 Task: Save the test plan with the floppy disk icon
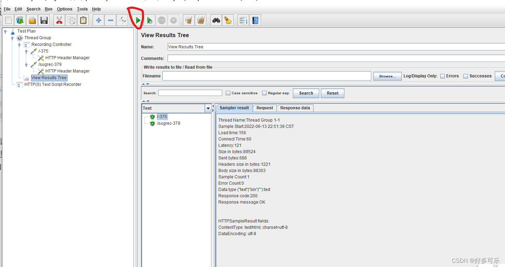tap(44, 20)
